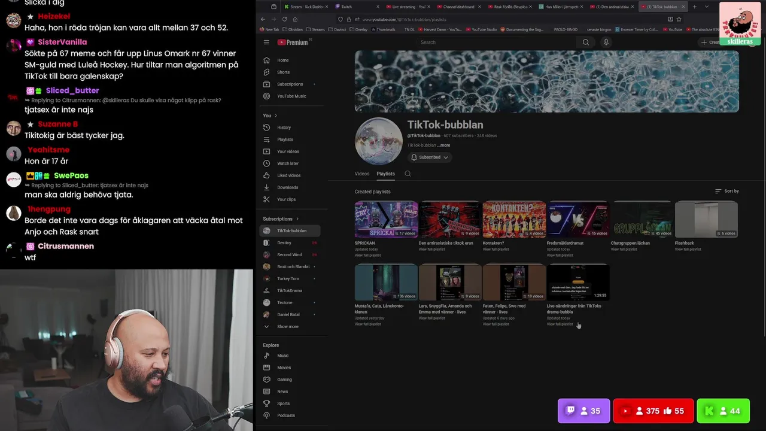Click the search magnifier button

[586, 43]
